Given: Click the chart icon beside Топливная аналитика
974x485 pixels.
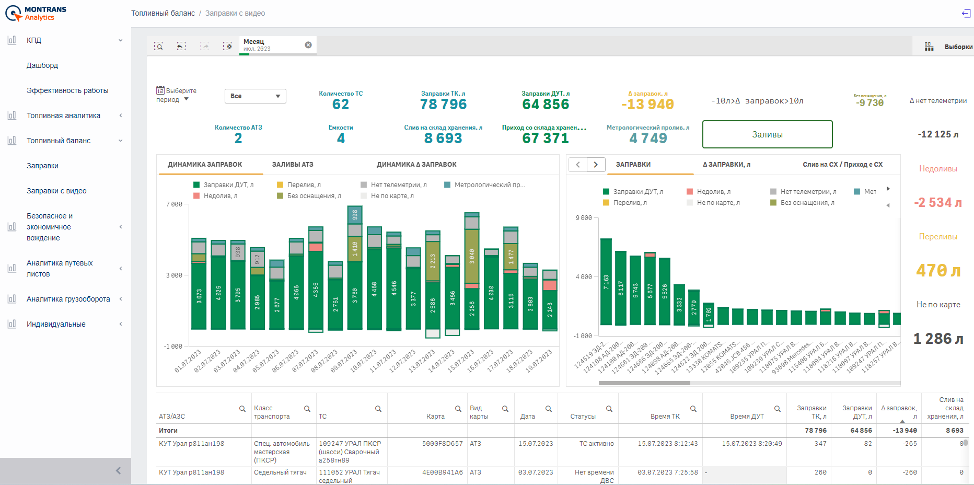Looking at the screenshot, I should point(12,115).
